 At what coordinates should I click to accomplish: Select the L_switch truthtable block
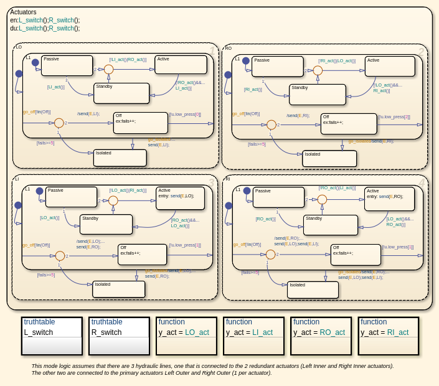coord(52,336)
